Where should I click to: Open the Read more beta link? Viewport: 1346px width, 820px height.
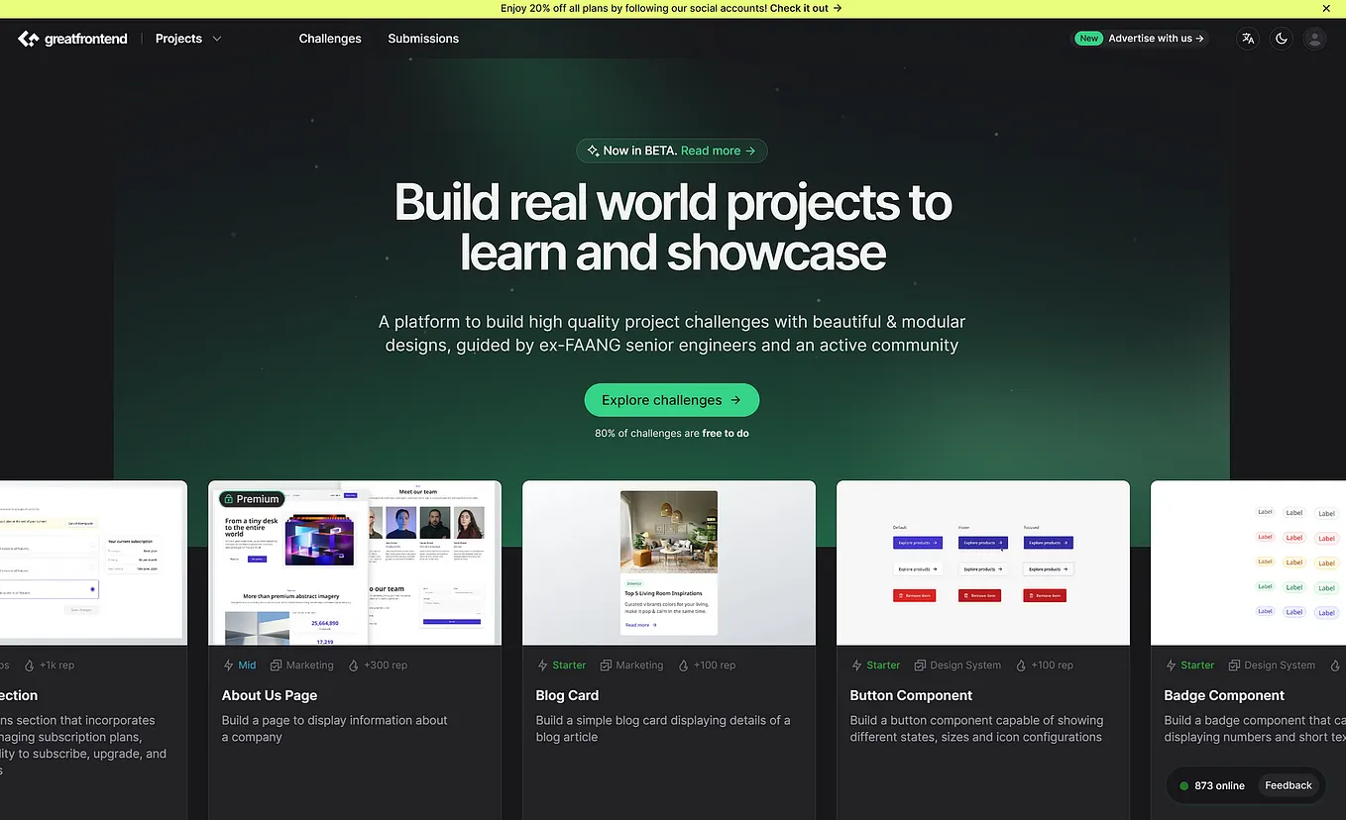click(719, 151)
